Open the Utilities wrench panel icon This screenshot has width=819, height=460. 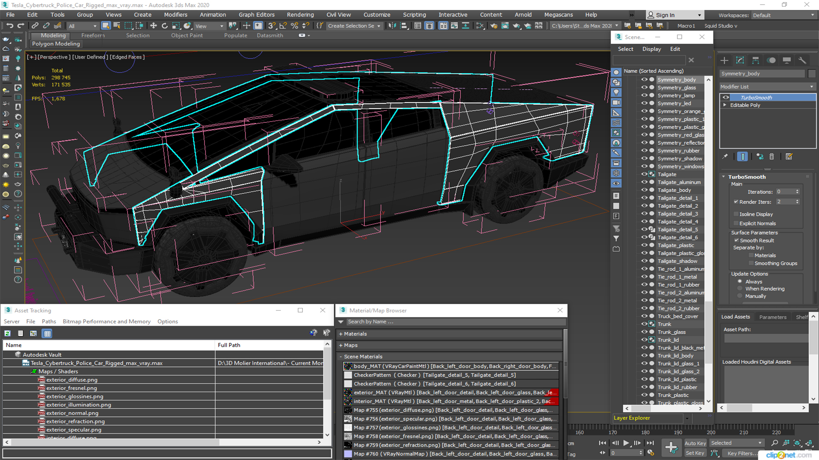coord(802,60)
